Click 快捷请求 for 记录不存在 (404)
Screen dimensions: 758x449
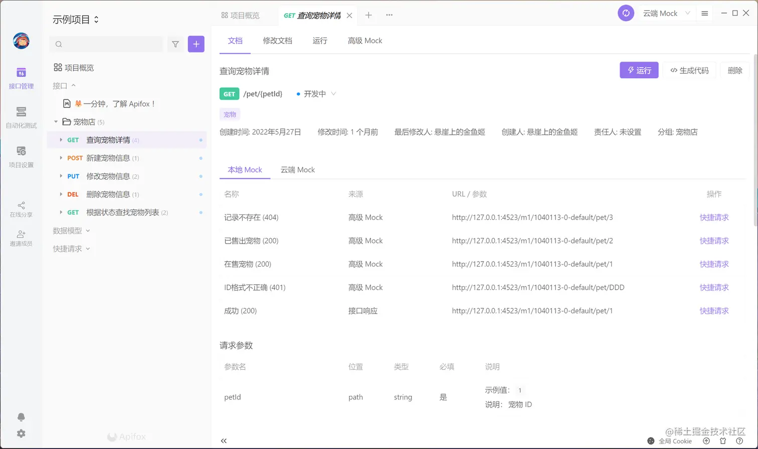click(714, 217)
